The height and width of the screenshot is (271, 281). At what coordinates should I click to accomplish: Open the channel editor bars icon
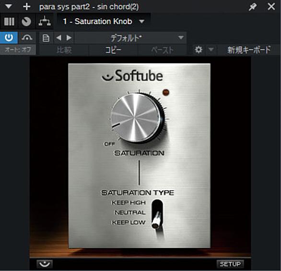coord(9,22)
